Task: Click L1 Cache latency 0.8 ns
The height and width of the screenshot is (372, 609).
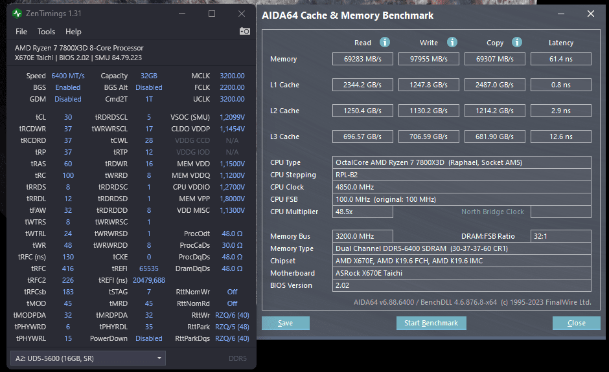Action: [x=561, y=85]
